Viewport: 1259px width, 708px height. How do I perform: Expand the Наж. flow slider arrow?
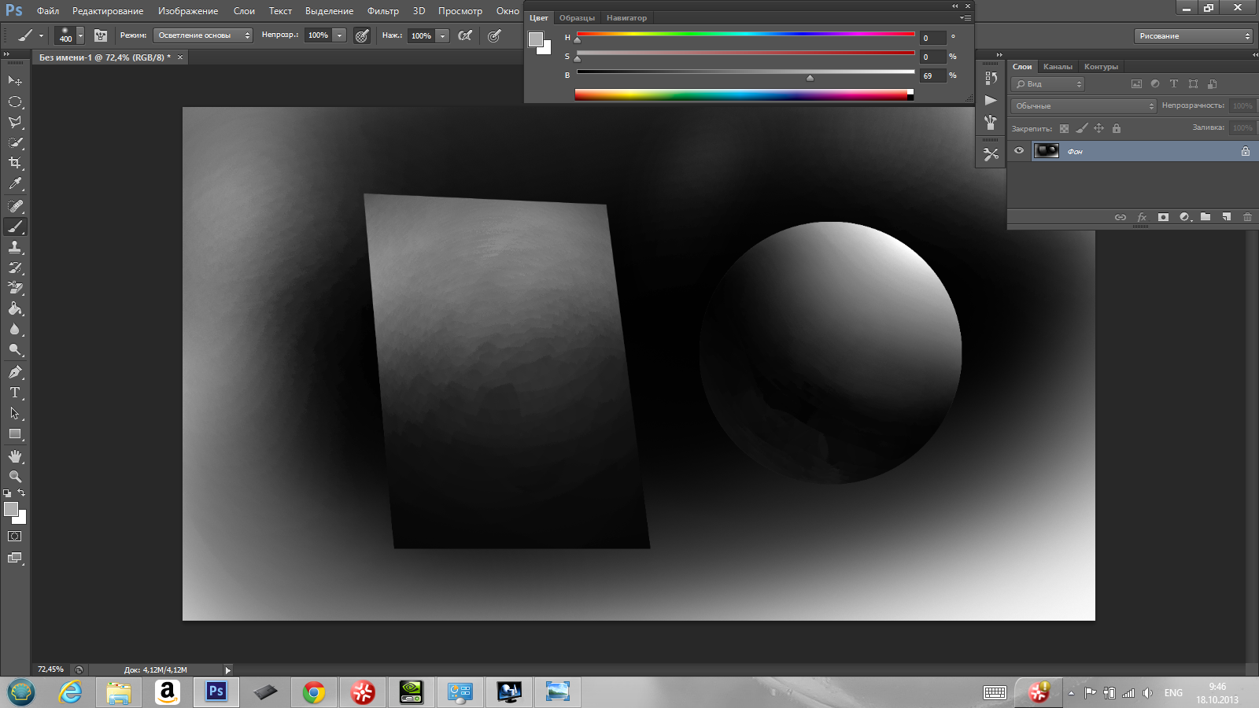[443, 35]
